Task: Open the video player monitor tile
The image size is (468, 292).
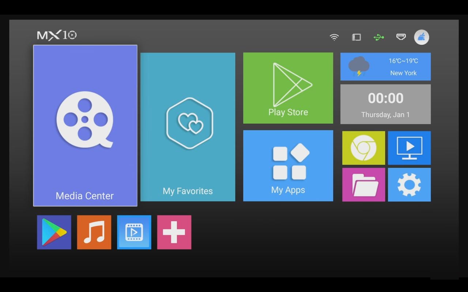Action: point(409,148)
